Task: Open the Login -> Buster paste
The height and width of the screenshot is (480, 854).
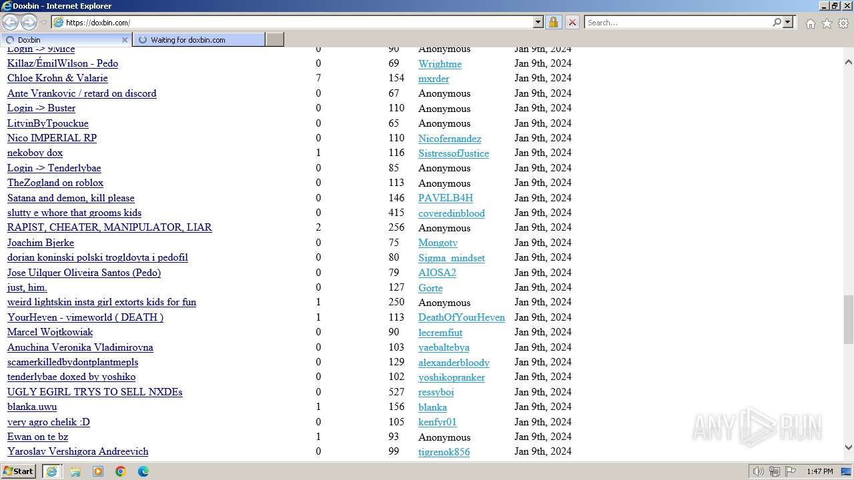Action: (41, 108)
